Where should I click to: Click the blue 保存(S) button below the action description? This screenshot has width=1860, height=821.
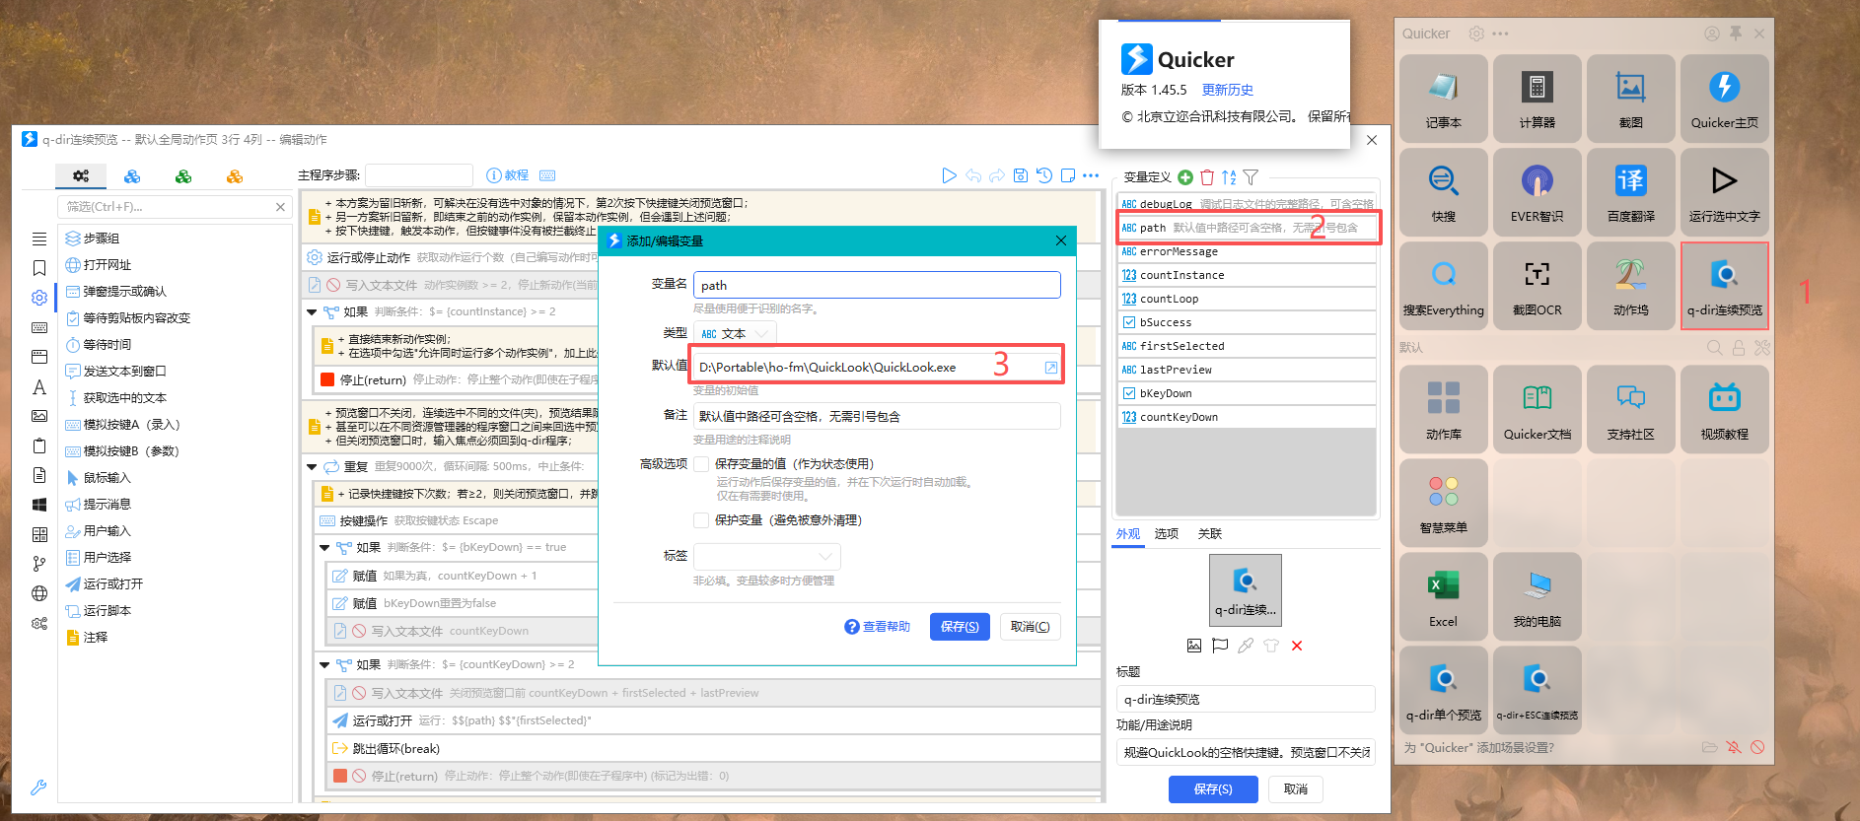coord(1213,789)
